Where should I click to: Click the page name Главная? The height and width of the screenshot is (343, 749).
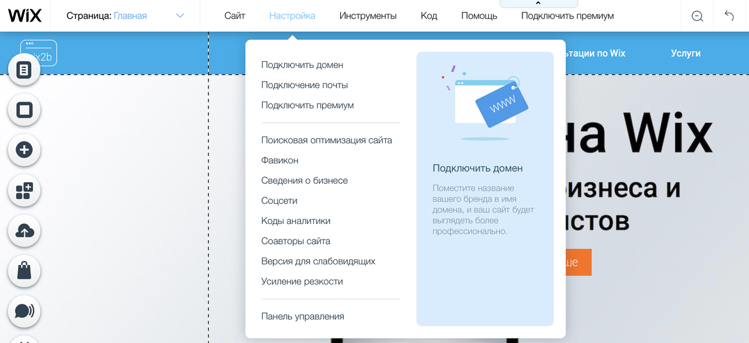[x=130, y=16]
